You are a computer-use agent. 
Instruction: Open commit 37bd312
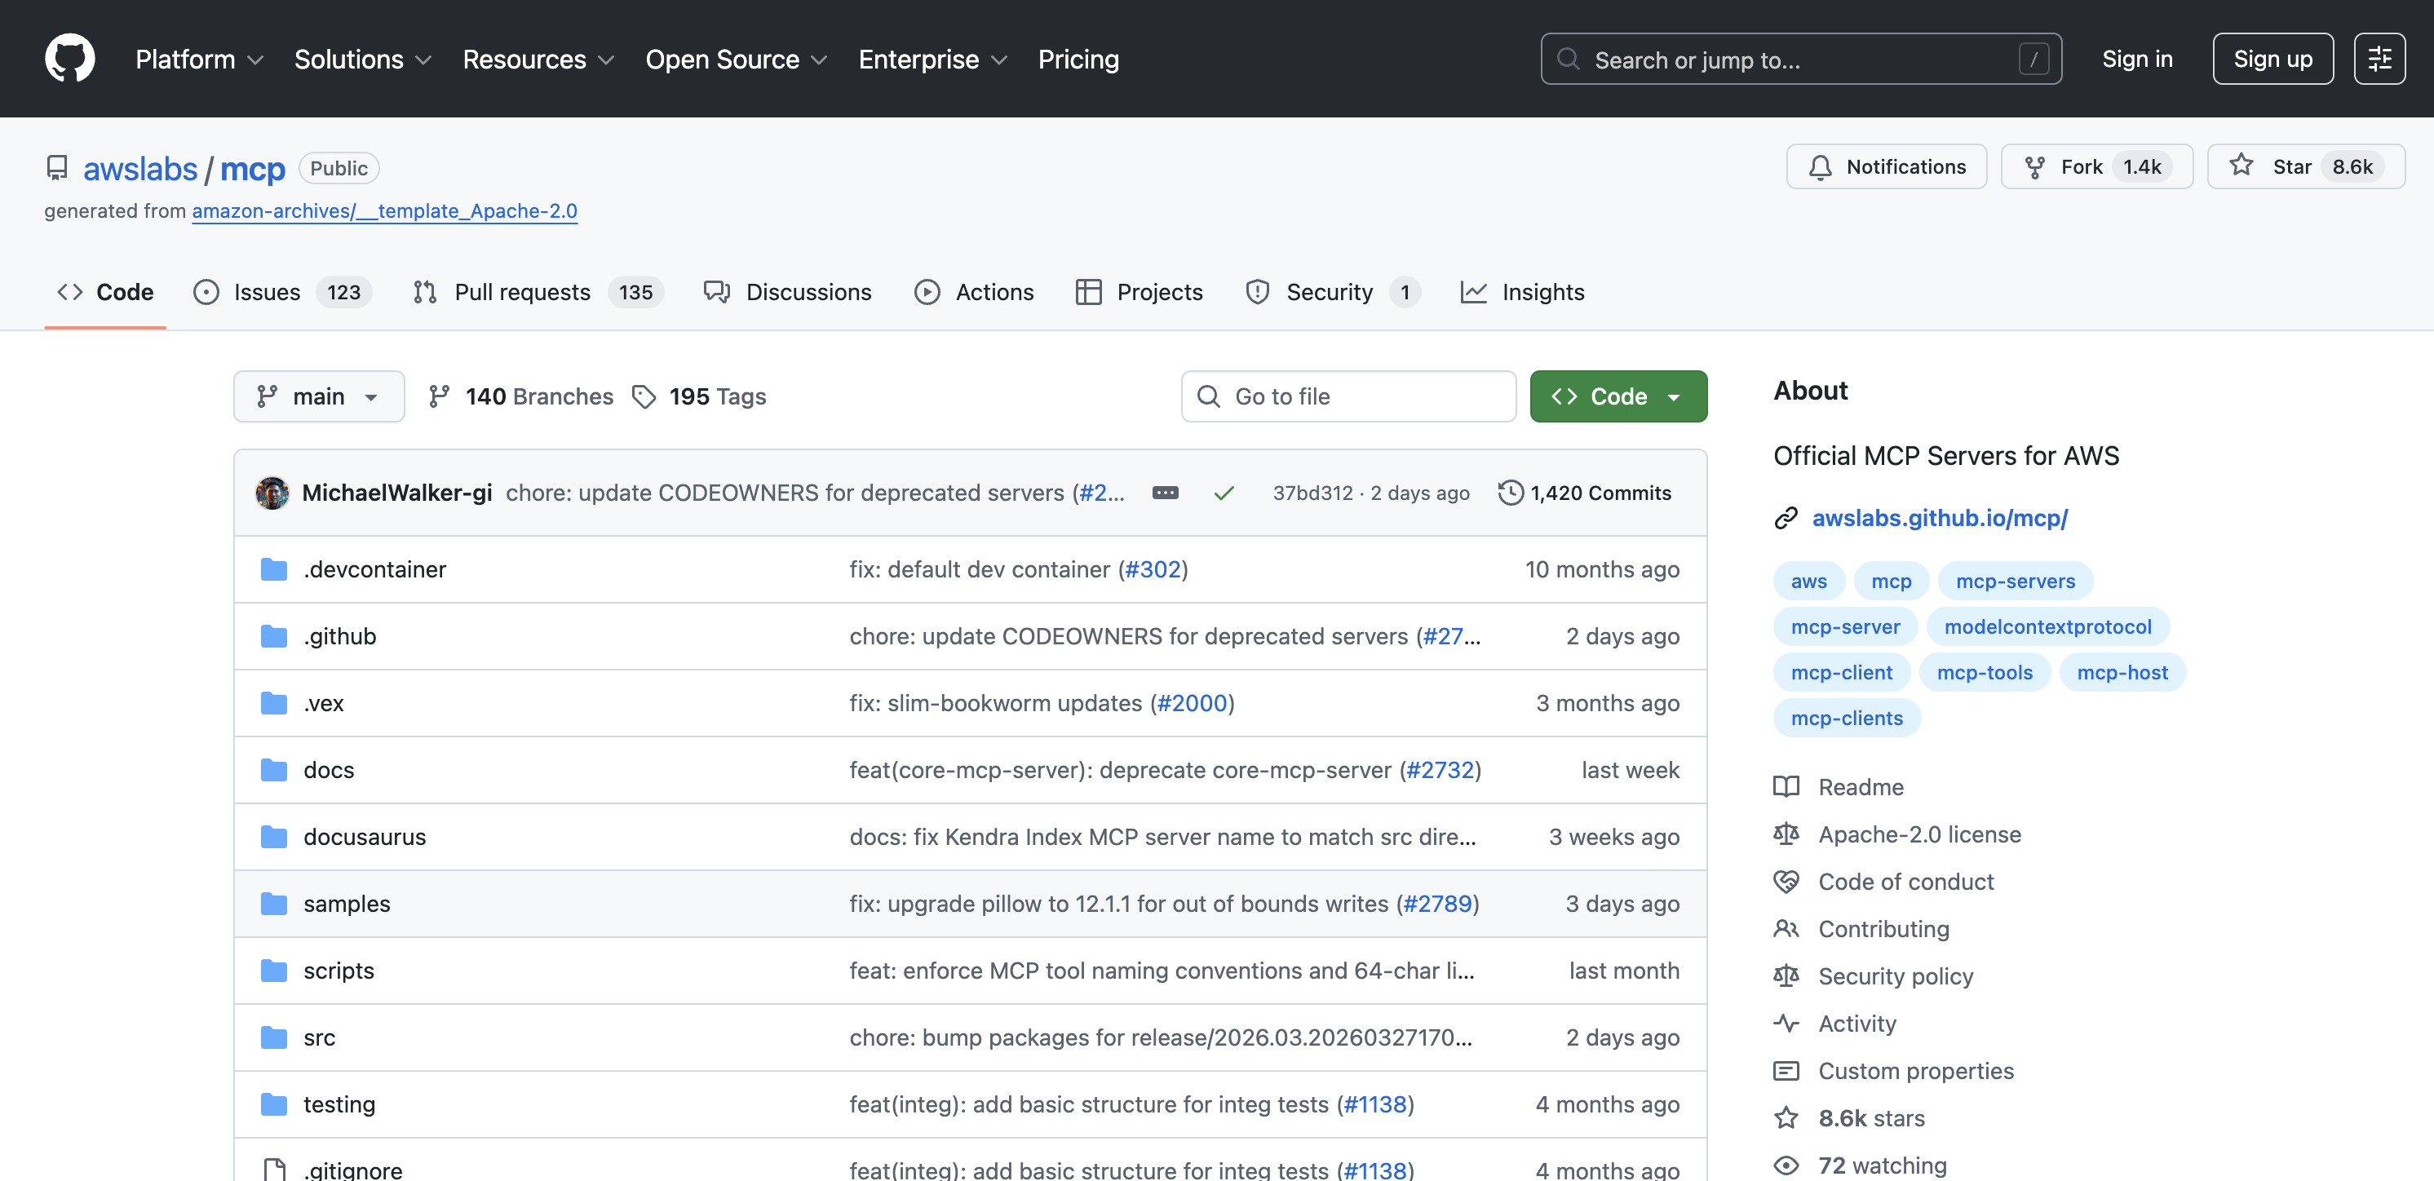[x=1312, y=493]
